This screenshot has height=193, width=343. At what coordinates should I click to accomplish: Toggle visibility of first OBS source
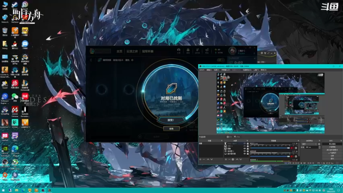click(244, 144)
